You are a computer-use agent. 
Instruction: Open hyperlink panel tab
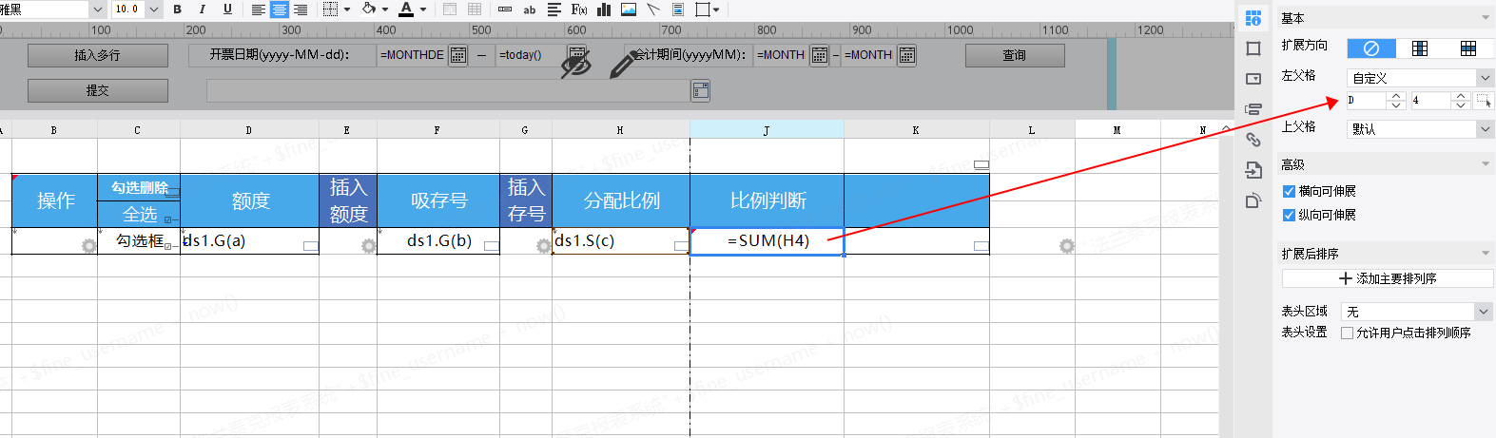(x=1253, y=140)
